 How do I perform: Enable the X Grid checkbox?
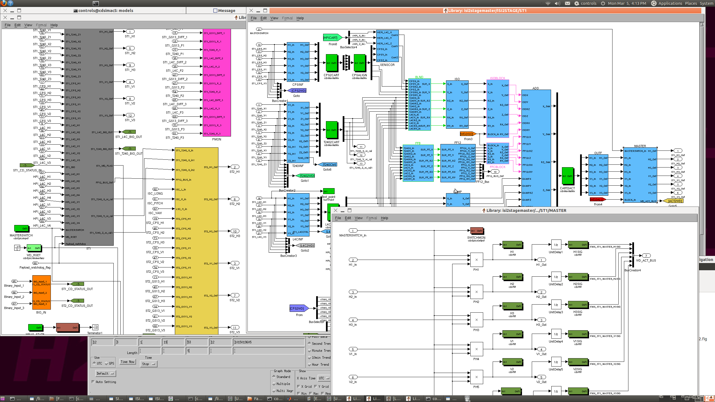pyautogui.click(x=304, y=387)
